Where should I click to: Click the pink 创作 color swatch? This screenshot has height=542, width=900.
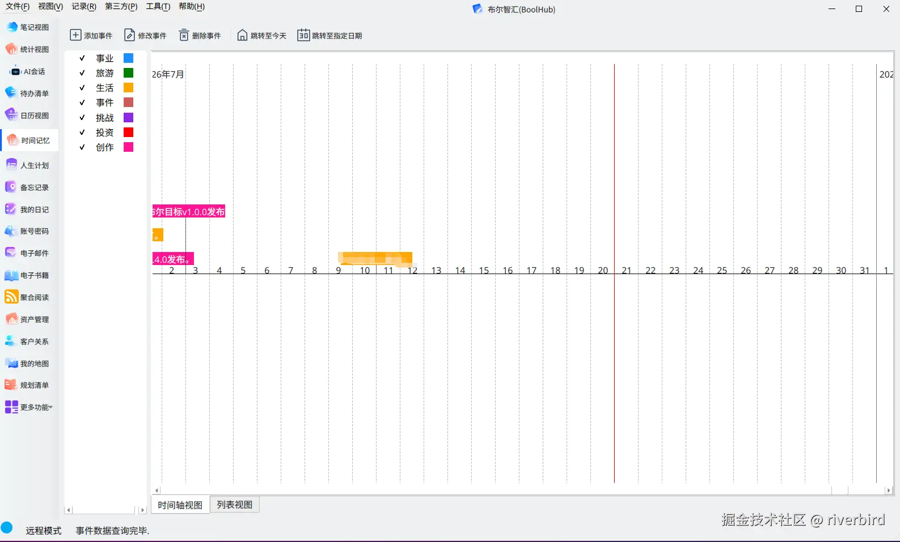pos(129,147)
